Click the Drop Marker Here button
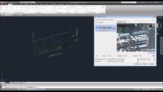Viewport: 163px width, 92px height. point(103,30)
